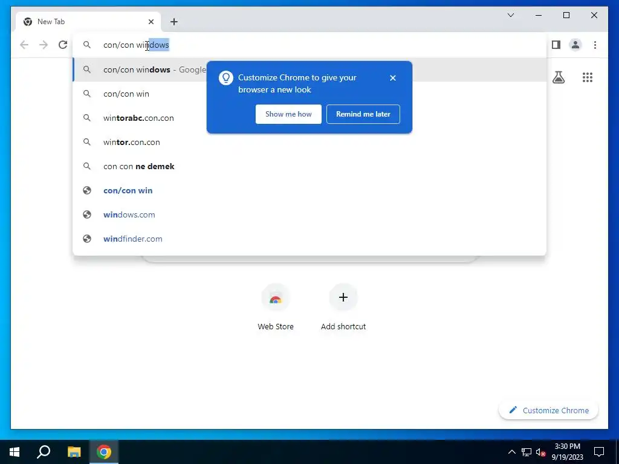
Task: Go back with the back arrow button
Action: [24, 45]
